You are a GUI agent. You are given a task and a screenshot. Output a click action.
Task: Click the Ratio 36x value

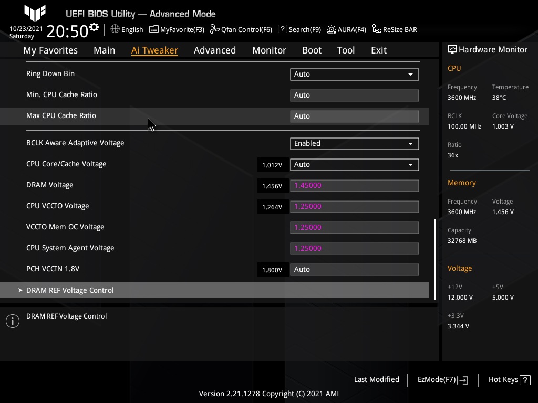pyautogui.click(x=452, y=155)
